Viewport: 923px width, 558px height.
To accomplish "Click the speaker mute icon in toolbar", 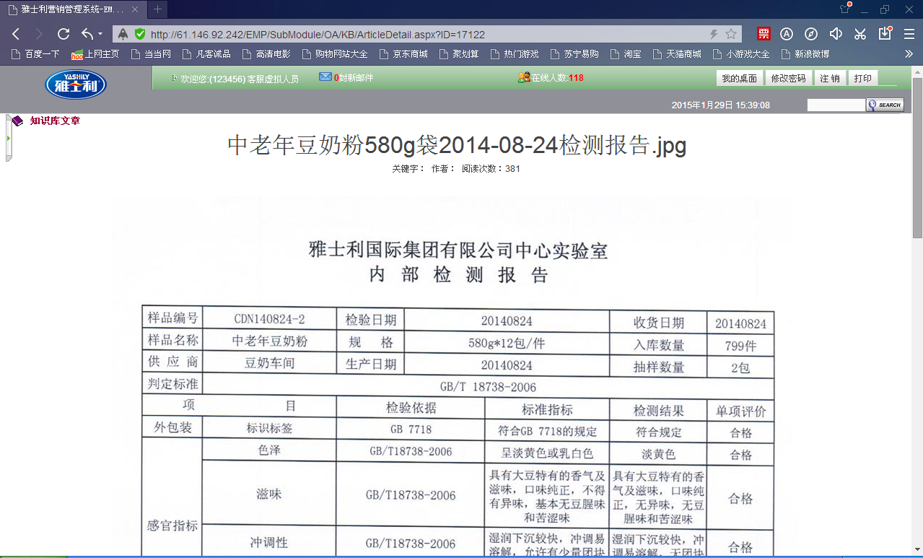I will tap(836, 34).
